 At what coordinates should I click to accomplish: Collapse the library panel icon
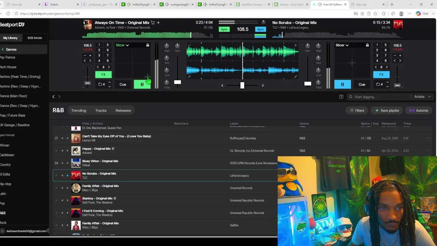[341, 97]
